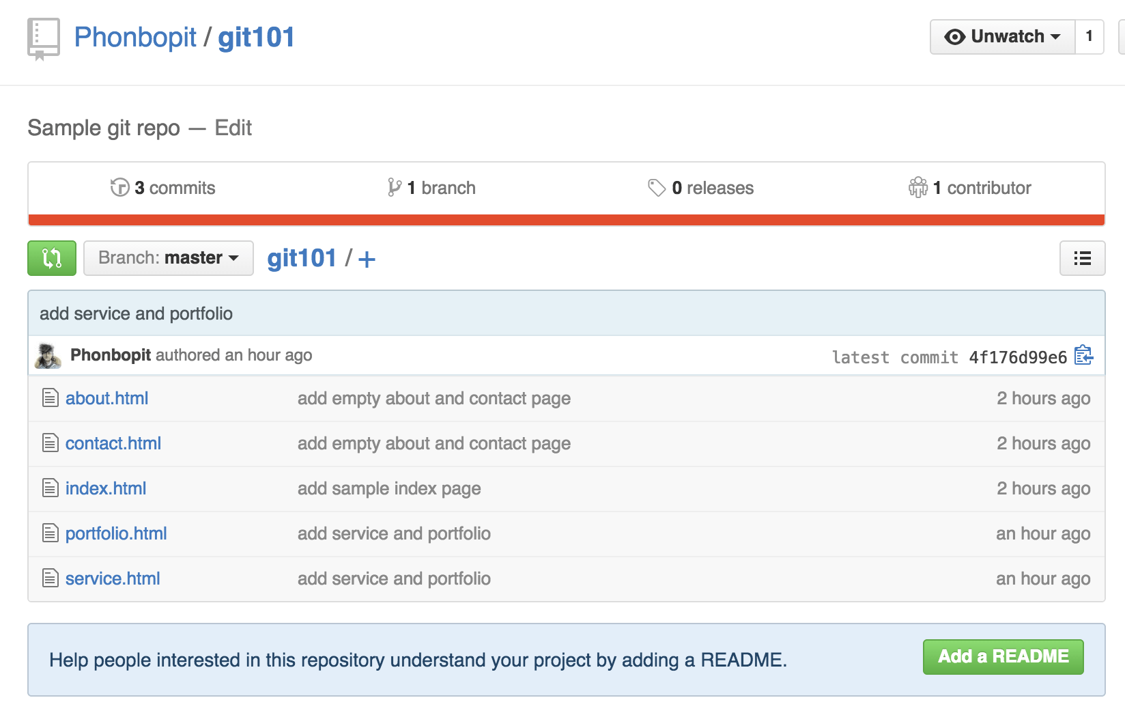View the 0 releases page
The image size is (1125, 713).
(700, 188)
